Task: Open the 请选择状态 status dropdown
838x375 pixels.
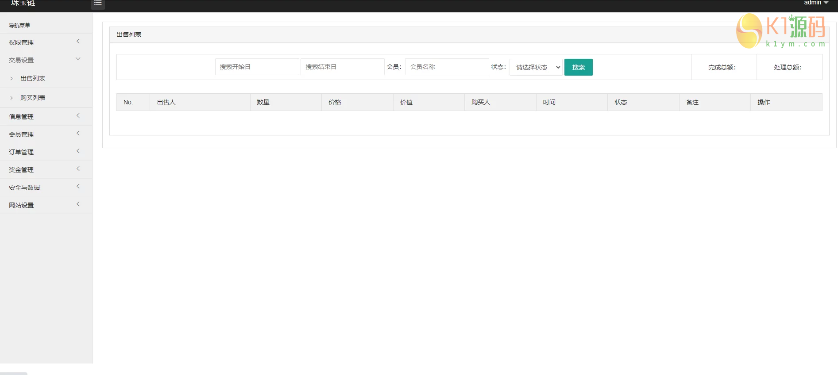Action: click(536, 67)
